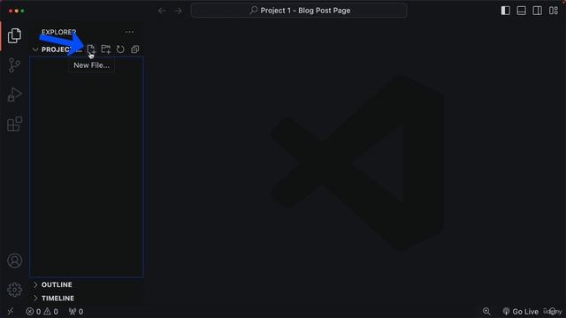Click the New Folder icon
This screenshot has width=566, height=318.
tap(106, 49)
